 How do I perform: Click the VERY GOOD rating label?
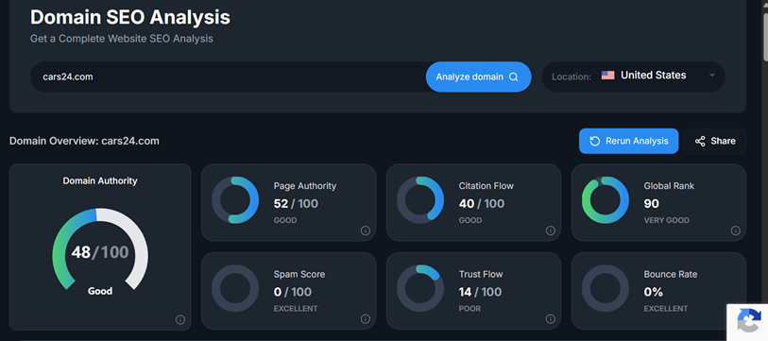pyautogui.click(x=666, y=220)
